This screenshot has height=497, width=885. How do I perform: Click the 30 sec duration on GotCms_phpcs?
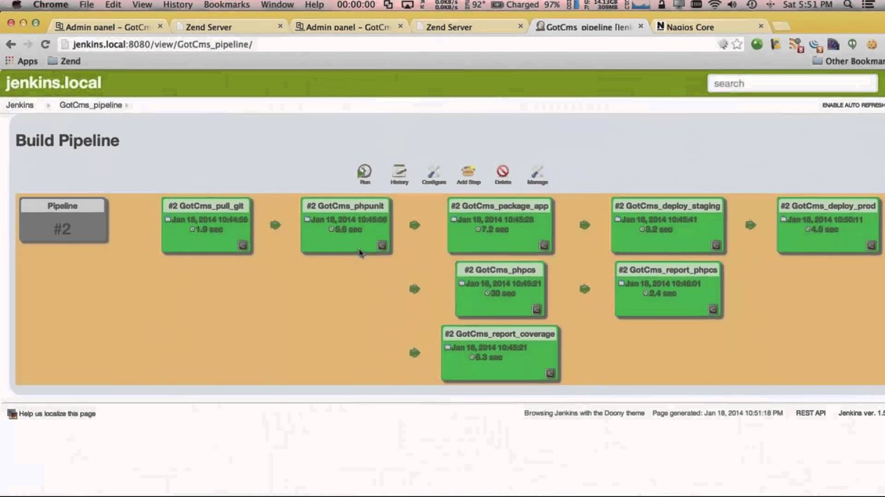(503, 293)
